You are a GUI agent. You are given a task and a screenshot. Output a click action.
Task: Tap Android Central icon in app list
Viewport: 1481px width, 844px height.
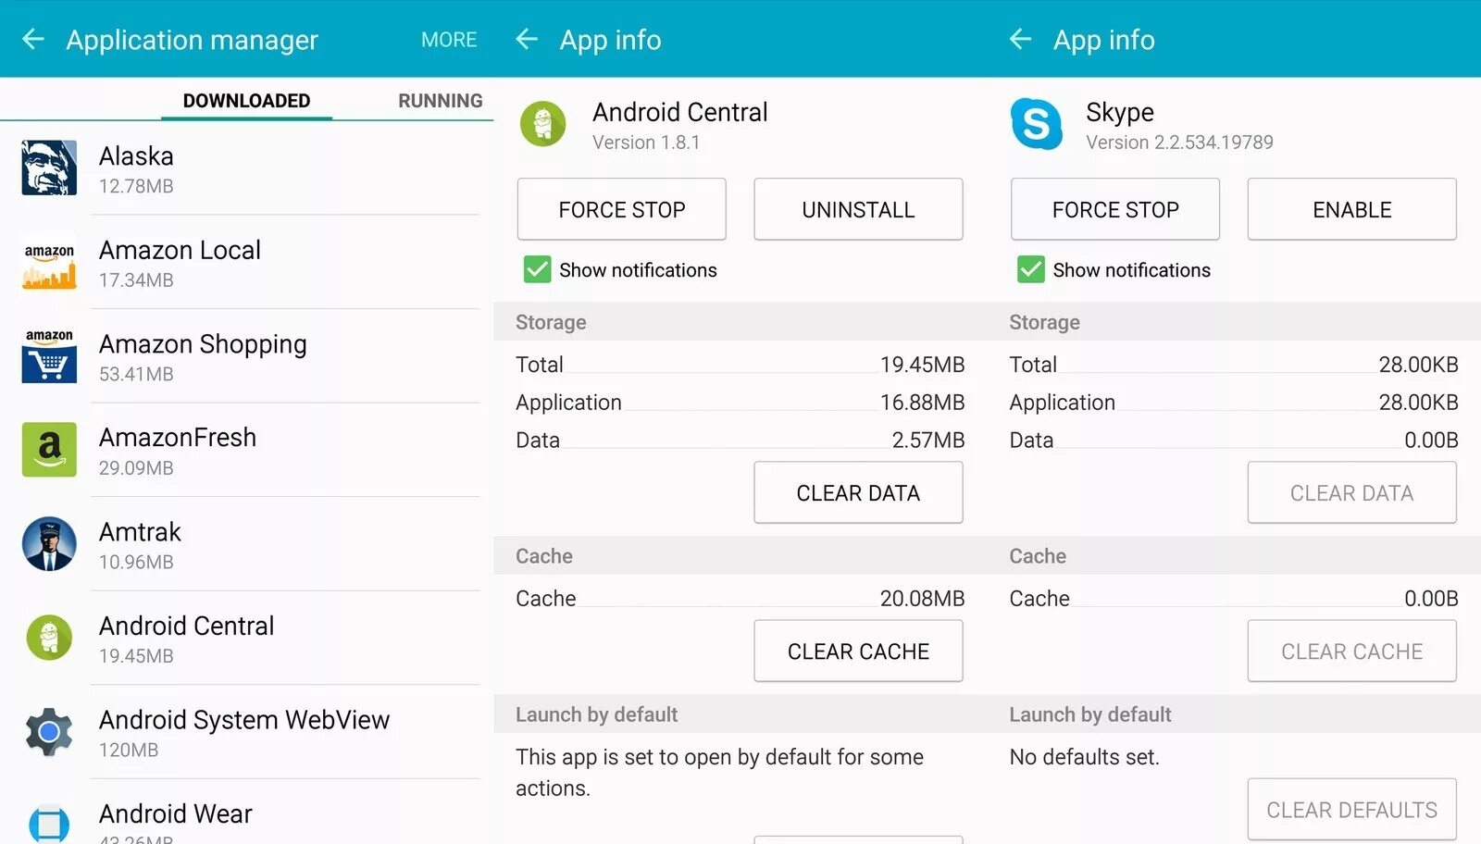49,638
